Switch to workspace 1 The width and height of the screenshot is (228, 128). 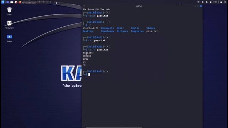[x=40, y=2]
